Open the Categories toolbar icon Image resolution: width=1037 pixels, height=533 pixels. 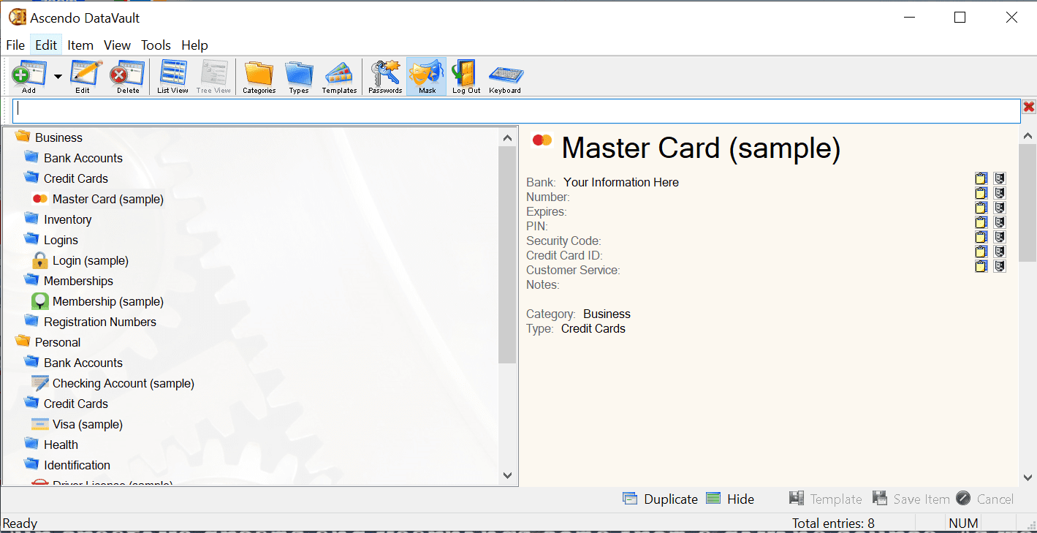point(259,77)
